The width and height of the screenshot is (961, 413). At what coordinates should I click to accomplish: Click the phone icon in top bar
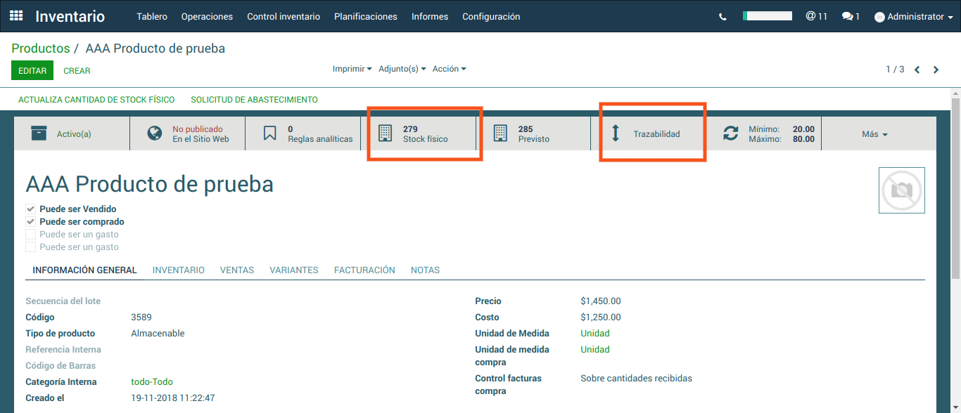pos(723,17)
